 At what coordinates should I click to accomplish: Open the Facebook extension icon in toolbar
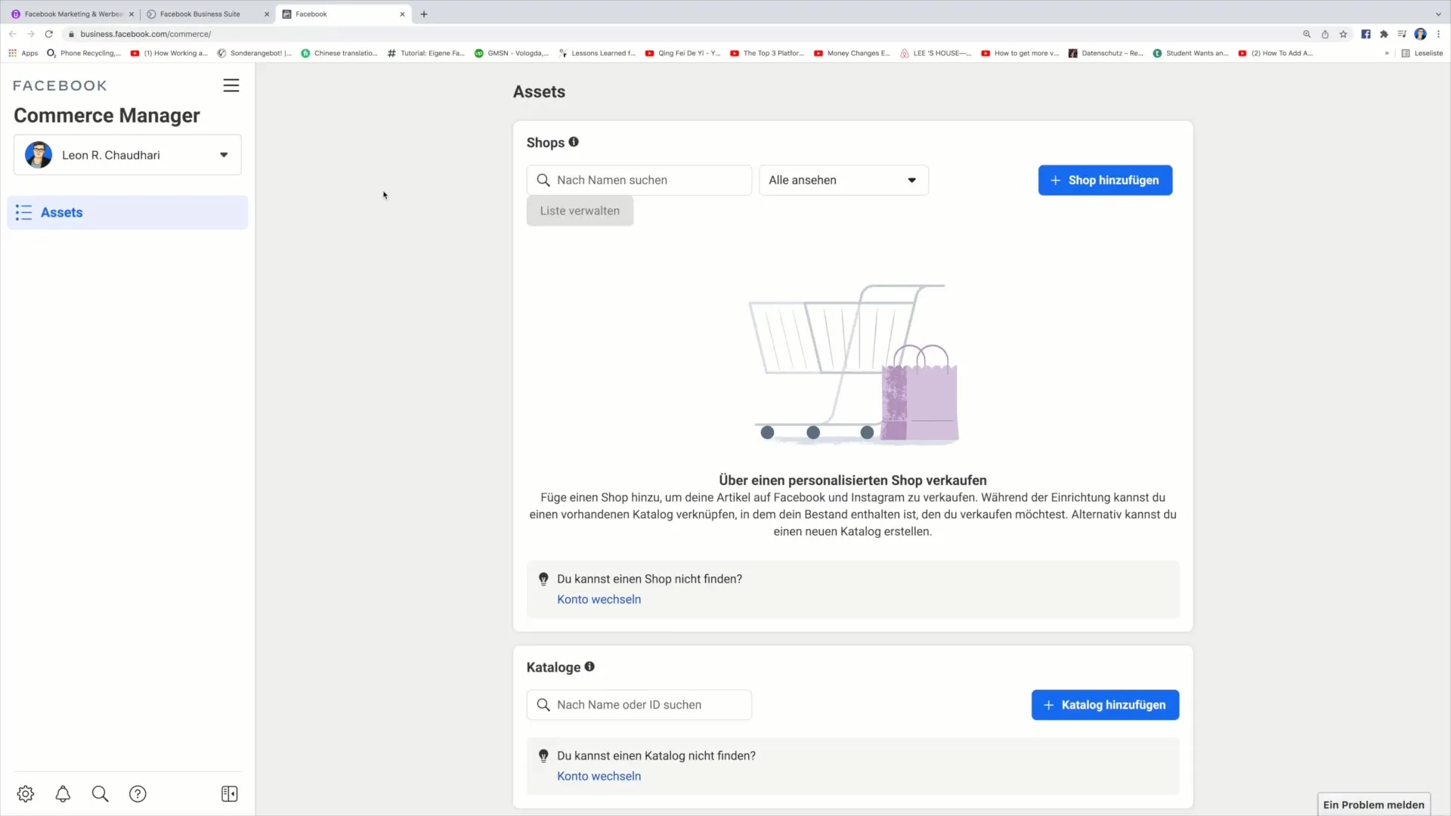pyautogui.click(x=1366, y=34)
